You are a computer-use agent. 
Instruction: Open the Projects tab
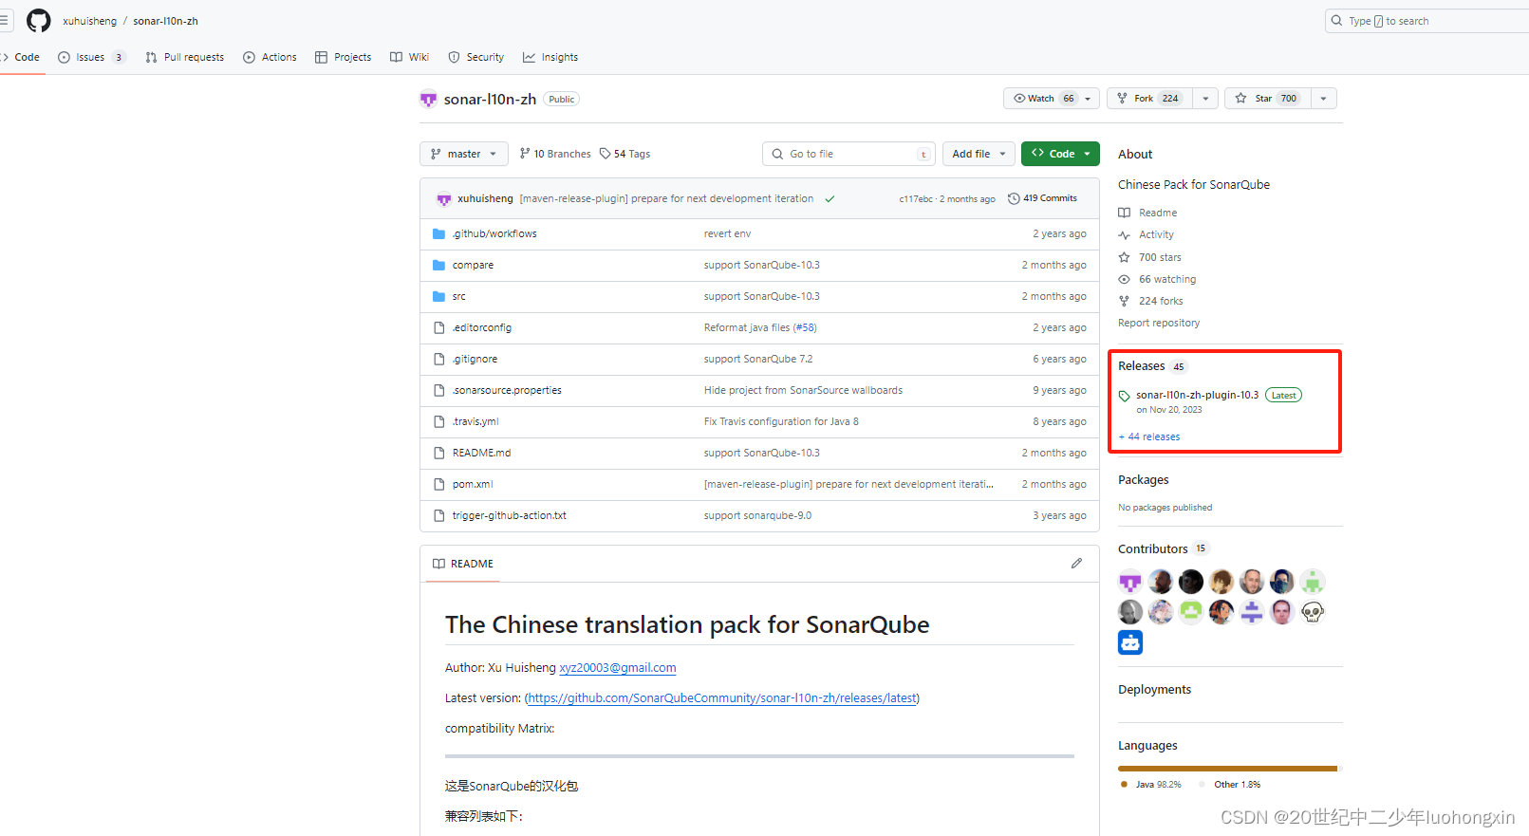coord(344,57)
